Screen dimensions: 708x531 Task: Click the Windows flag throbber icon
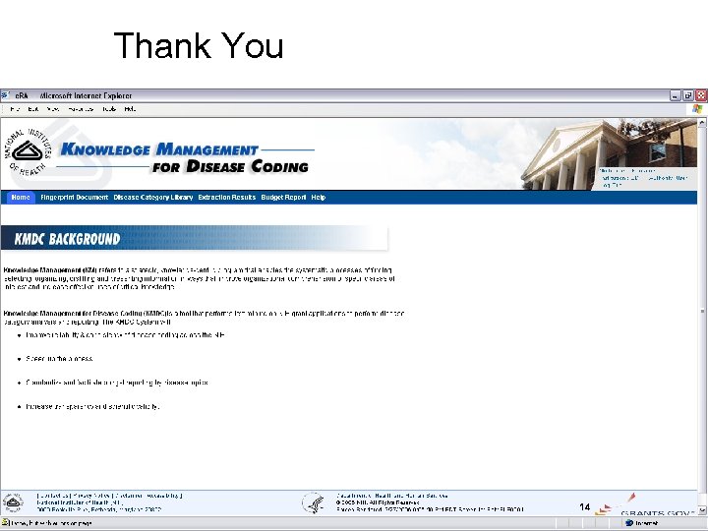697,109
